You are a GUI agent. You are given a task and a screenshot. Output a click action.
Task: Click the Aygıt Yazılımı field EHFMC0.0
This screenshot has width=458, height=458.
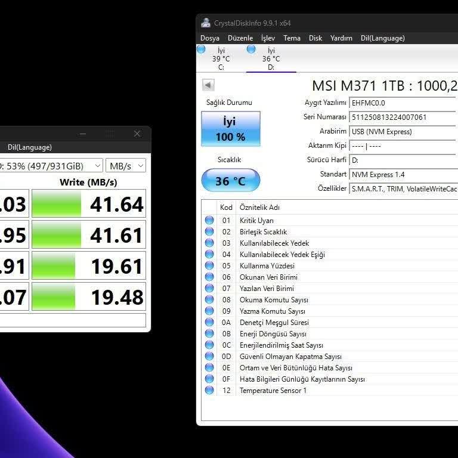(x=404, y=103)
